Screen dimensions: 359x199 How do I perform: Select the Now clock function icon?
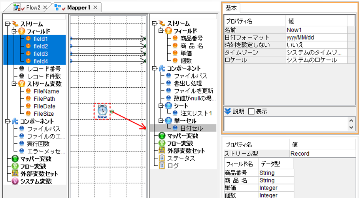(102, 111)
